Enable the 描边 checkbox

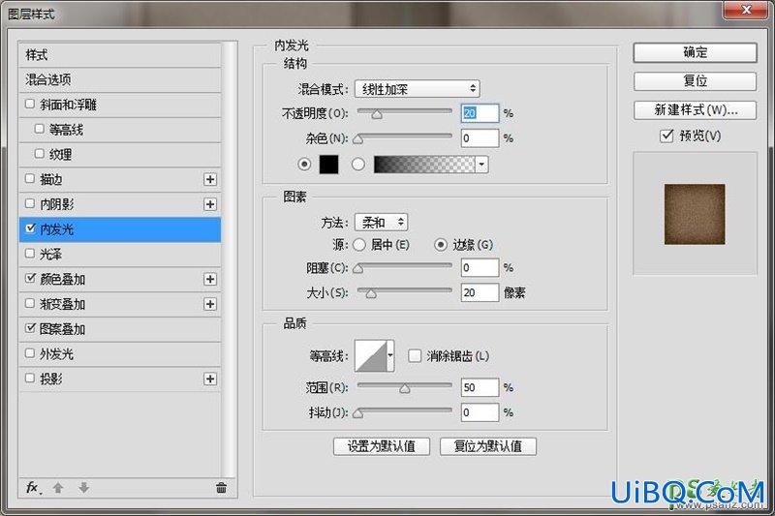point(30,178)
